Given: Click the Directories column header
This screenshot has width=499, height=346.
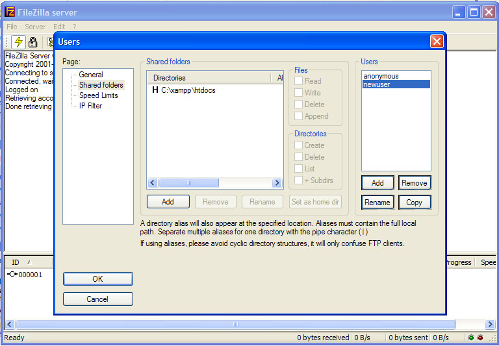Looking at the screenshot, I should (209, 78).
